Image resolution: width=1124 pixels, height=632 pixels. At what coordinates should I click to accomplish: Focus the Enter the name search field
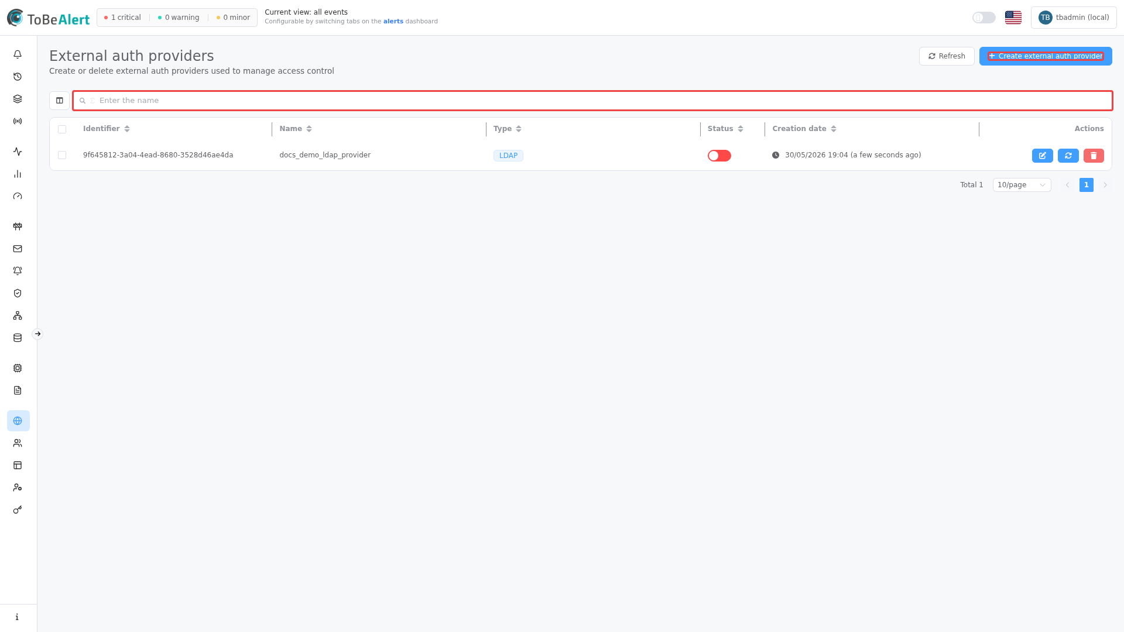tap(592, 101)
